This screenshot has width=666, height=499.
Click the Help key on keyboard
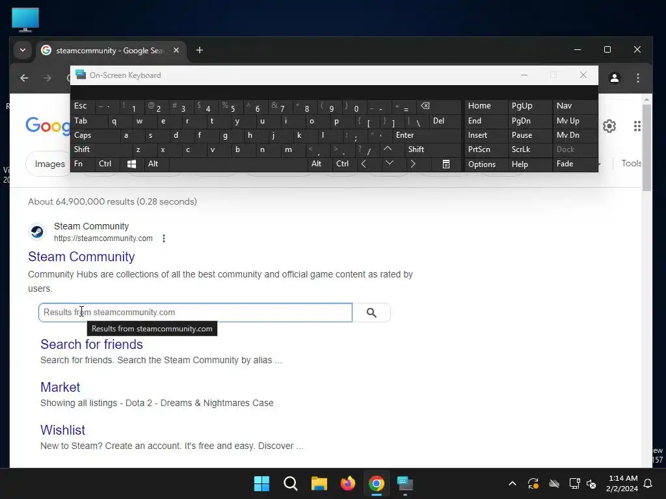point(529,164)
